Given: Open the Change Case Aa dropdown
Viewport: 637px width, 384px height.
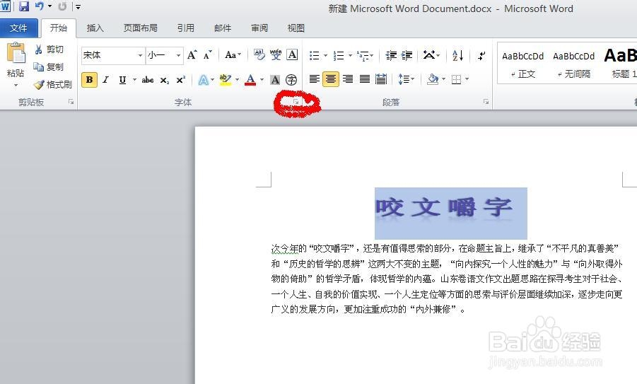Looking at the screenshot, I should pyautogui.click(x=233, y=55).
